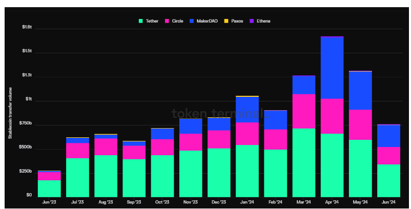Screen dimensions: 411x209
Task: Click the MakerDAO segment of Apr '24 bar
Action: point(332,68)
